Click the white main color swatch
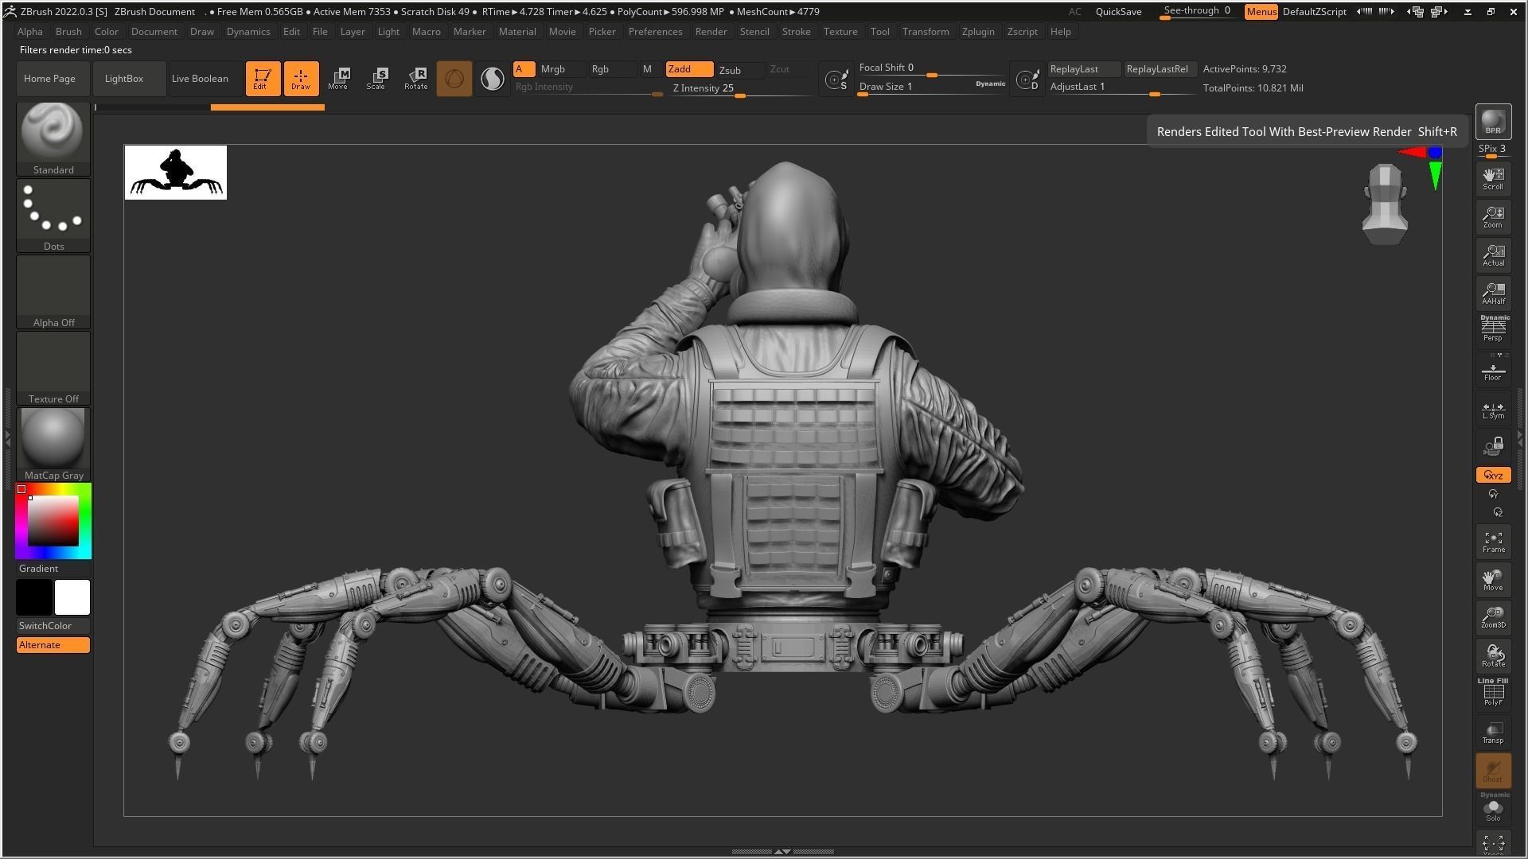The width and height of the screenshot is (1528, 859). (72, 597)
